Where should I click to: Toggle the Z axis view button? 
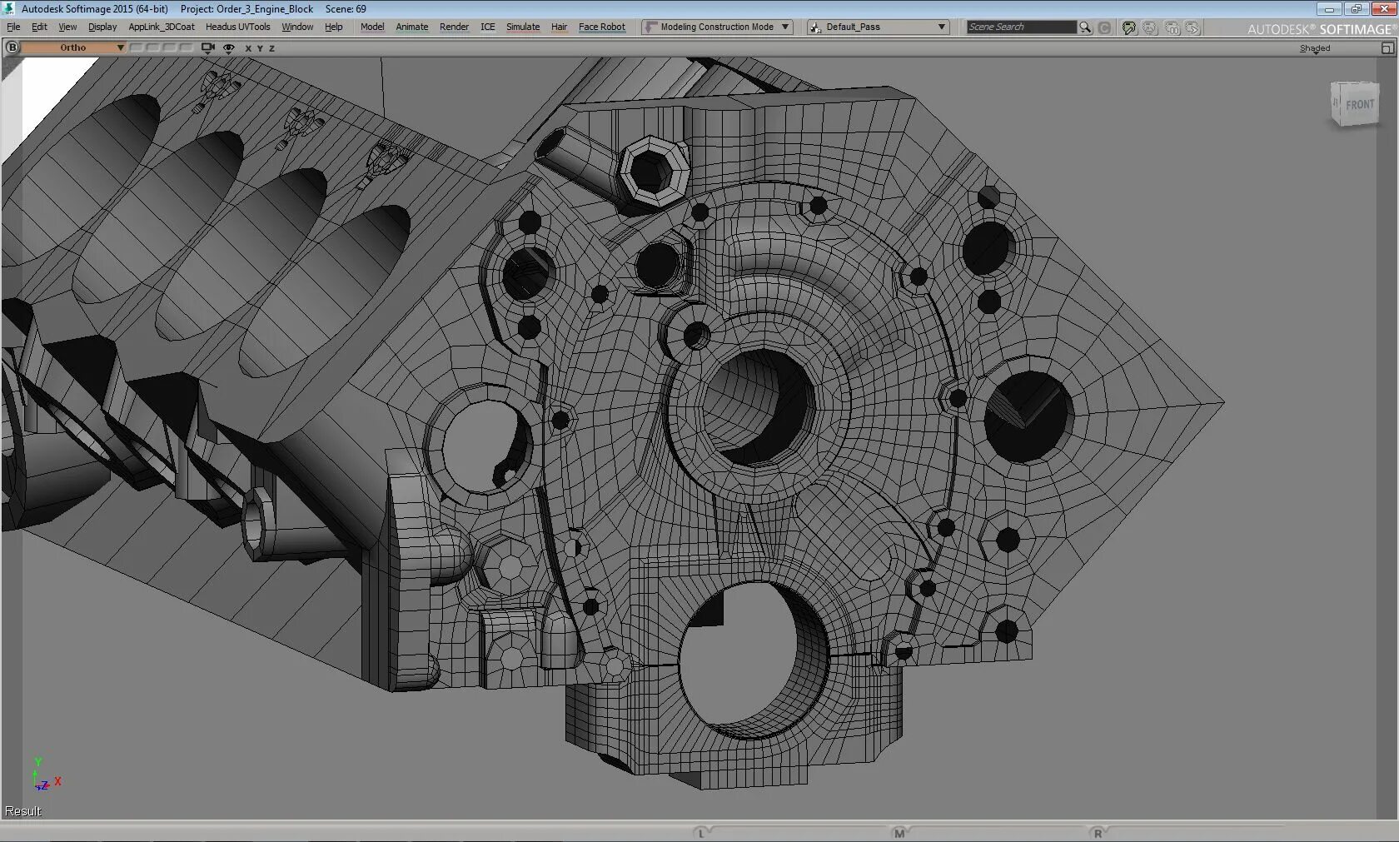[271, 48]
